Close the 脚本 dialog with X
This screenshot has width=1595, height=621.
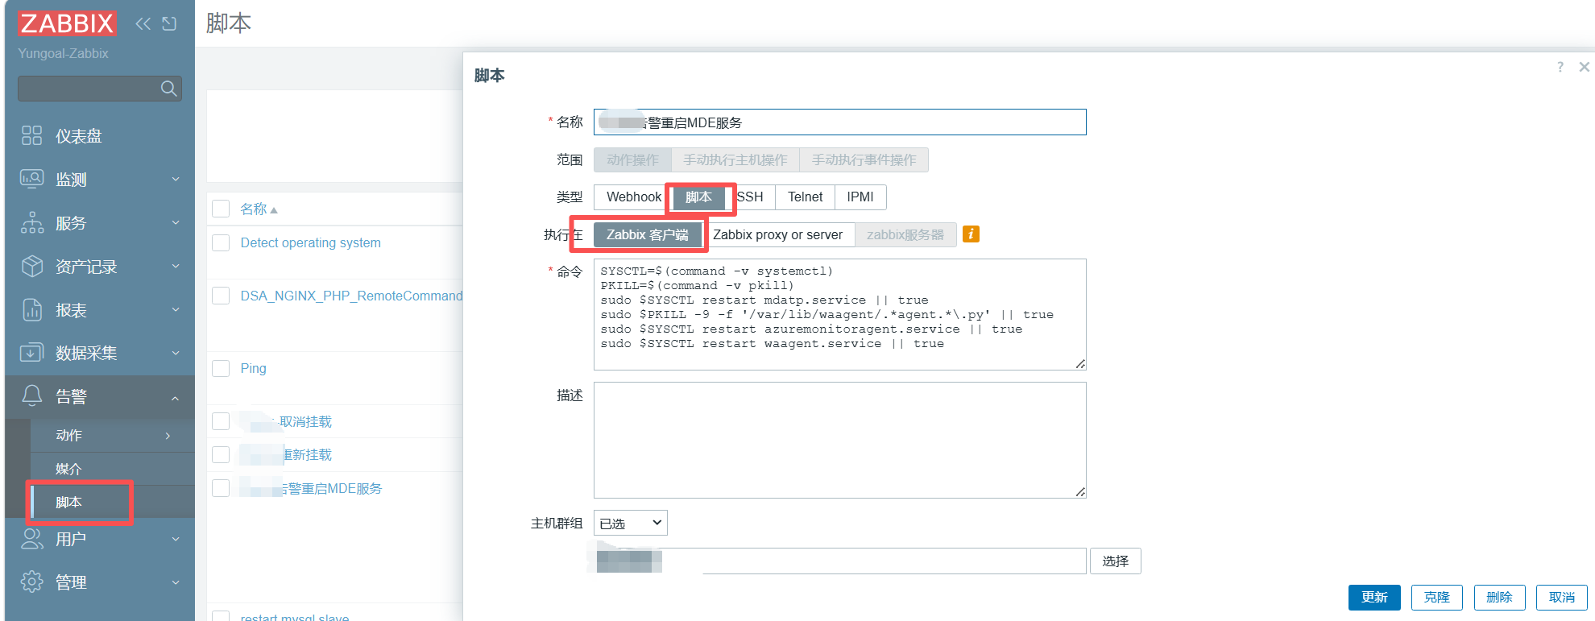pos(1585,67)
